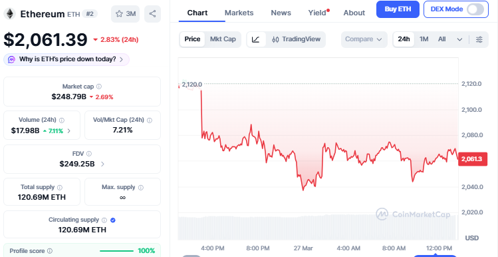Open the News tab

coord(281,13)
